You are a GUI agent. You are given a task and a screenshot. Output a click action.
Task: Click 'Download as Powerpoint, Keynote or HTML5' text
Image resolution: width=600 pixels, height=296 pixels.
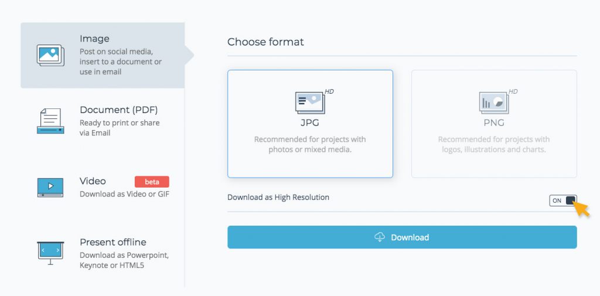click(124, 260)
